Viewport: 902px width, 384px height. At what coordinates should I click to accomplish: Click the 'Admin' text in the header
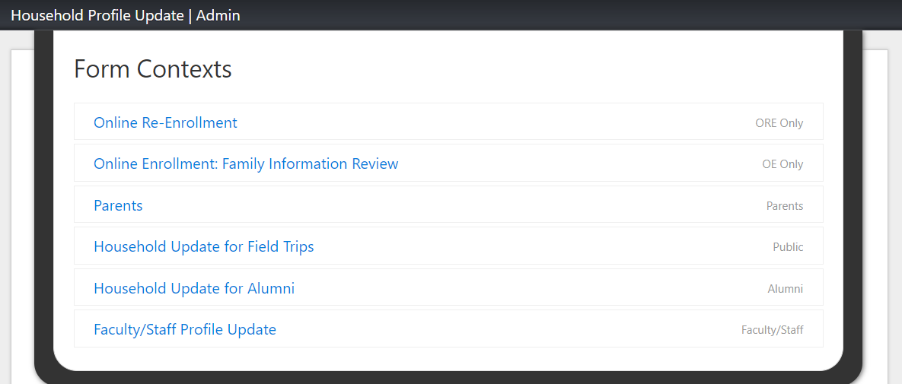[218, 15]
